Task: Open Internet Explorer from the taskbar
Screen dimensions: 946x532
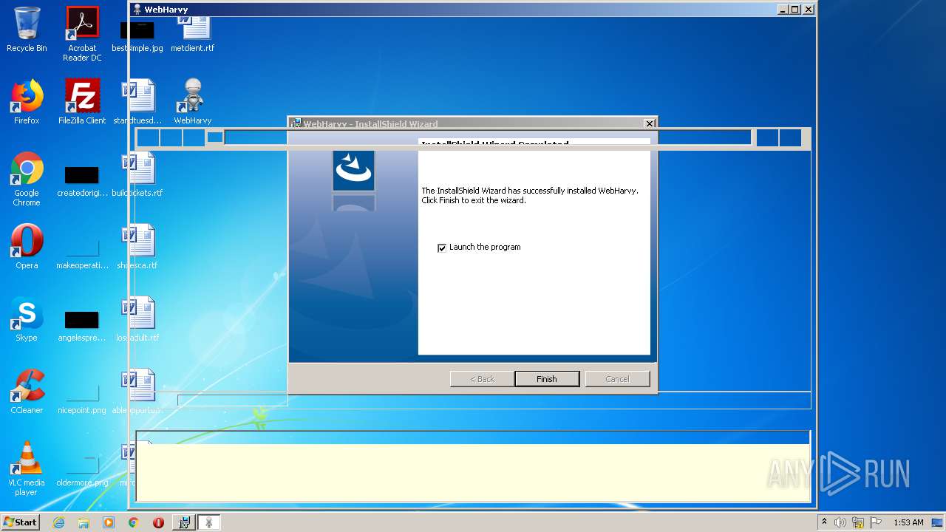Action: click(x=58, y=522)
